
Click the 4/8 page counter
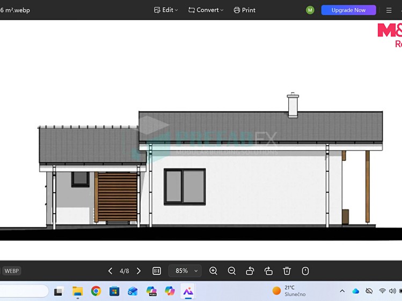click(125, 271)
